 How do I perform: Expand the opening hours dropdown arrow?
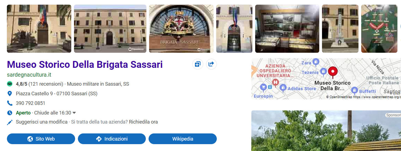point(74,113)
